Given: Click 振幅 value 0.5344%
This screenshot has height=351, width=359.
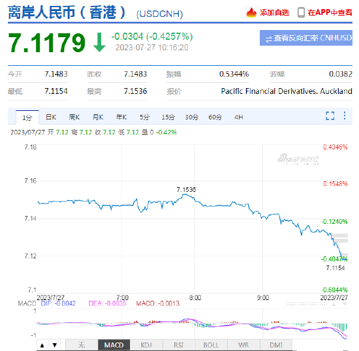Looking at the screenshot, I should click(x=234, y=74).
